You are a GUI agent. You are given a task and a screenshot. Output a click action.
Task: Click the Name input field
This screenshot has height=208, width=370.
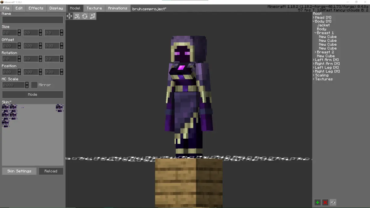33,20
